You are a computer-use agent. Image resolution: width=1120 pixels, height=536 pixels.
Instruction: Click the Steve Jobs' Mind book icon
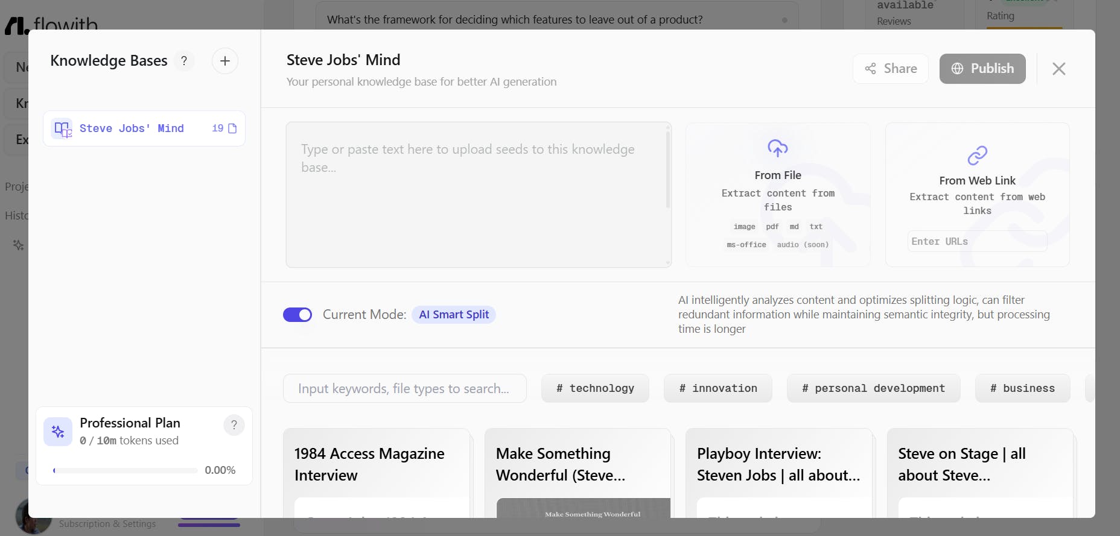pyautogui.click(x=62, y=128)
